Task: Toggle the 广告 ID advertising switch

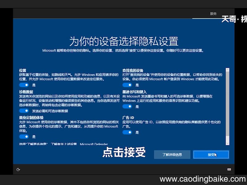Action: (127, 132)
